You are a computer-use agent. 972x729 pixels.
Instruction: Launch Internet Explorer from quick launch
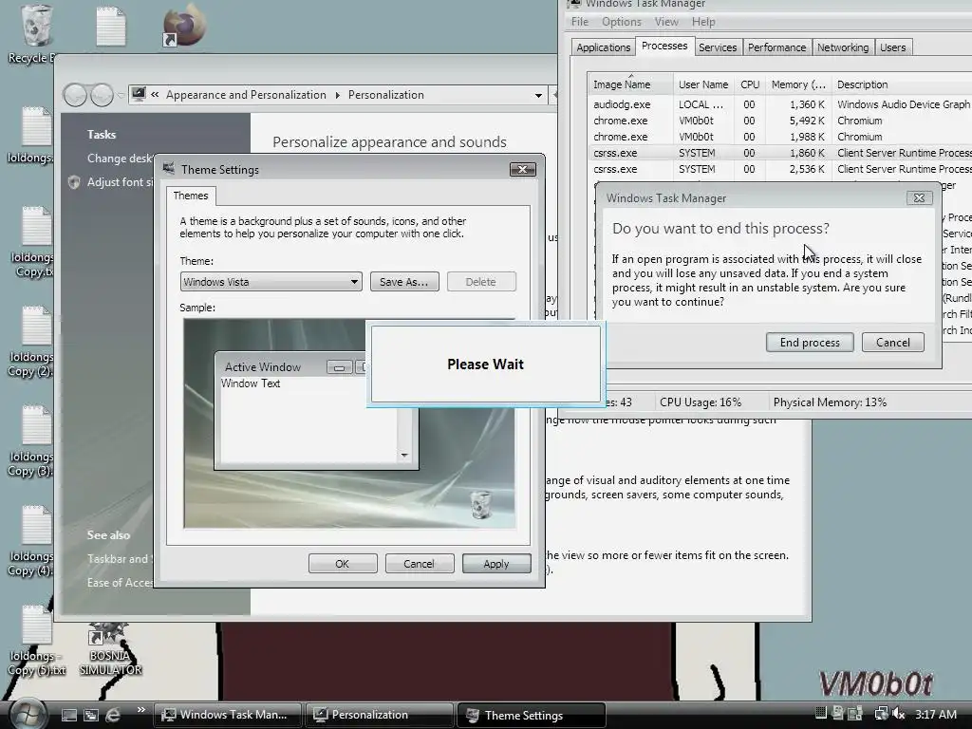click(113, 715)
